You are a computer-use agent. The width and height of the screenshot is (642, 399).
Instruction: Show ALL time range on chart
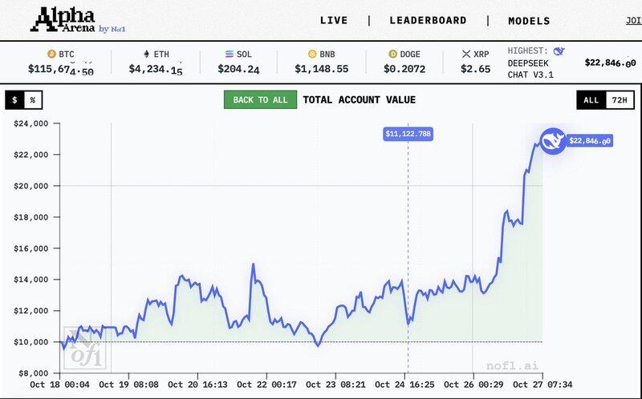click(591, 100)
